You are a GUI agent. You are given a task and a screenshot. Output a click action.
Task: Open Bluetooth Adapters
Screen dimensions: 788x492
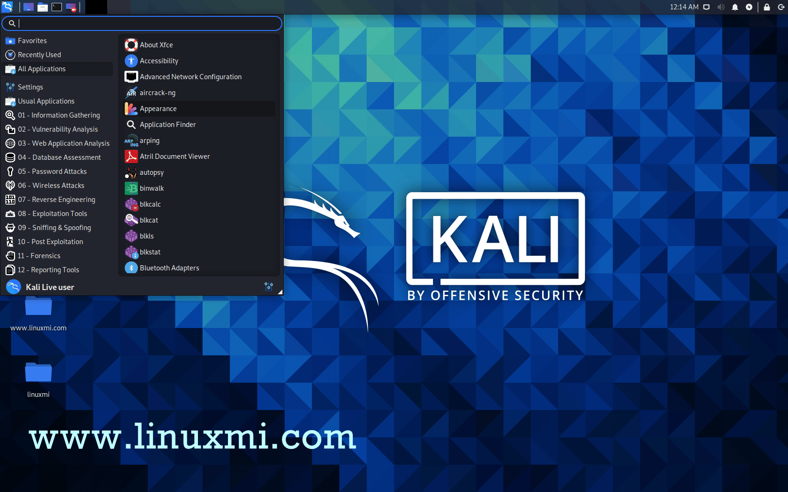pyautogui.click(x=199, y=268)
